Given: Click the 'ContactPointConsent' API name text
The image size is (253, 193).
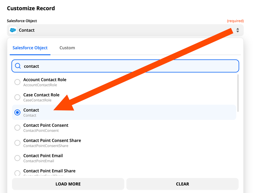Looking at the screenshot, I should click(41, 130).
